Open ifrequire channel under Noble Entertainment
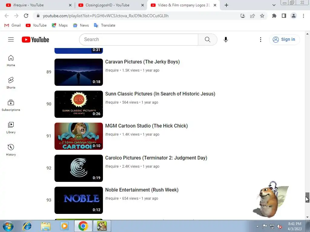This screenshot has width=310, height=232. click(x=112, y=198)
